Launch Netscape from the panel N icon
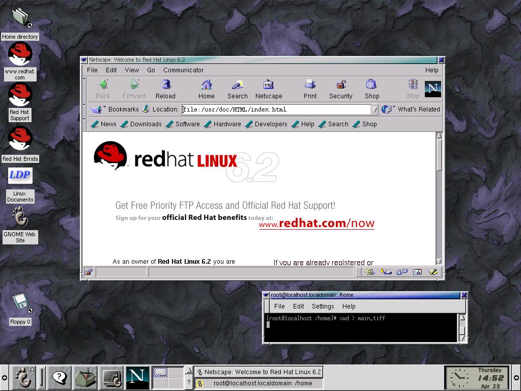Screen dimensions: 521x391 [x=137, y=377]
